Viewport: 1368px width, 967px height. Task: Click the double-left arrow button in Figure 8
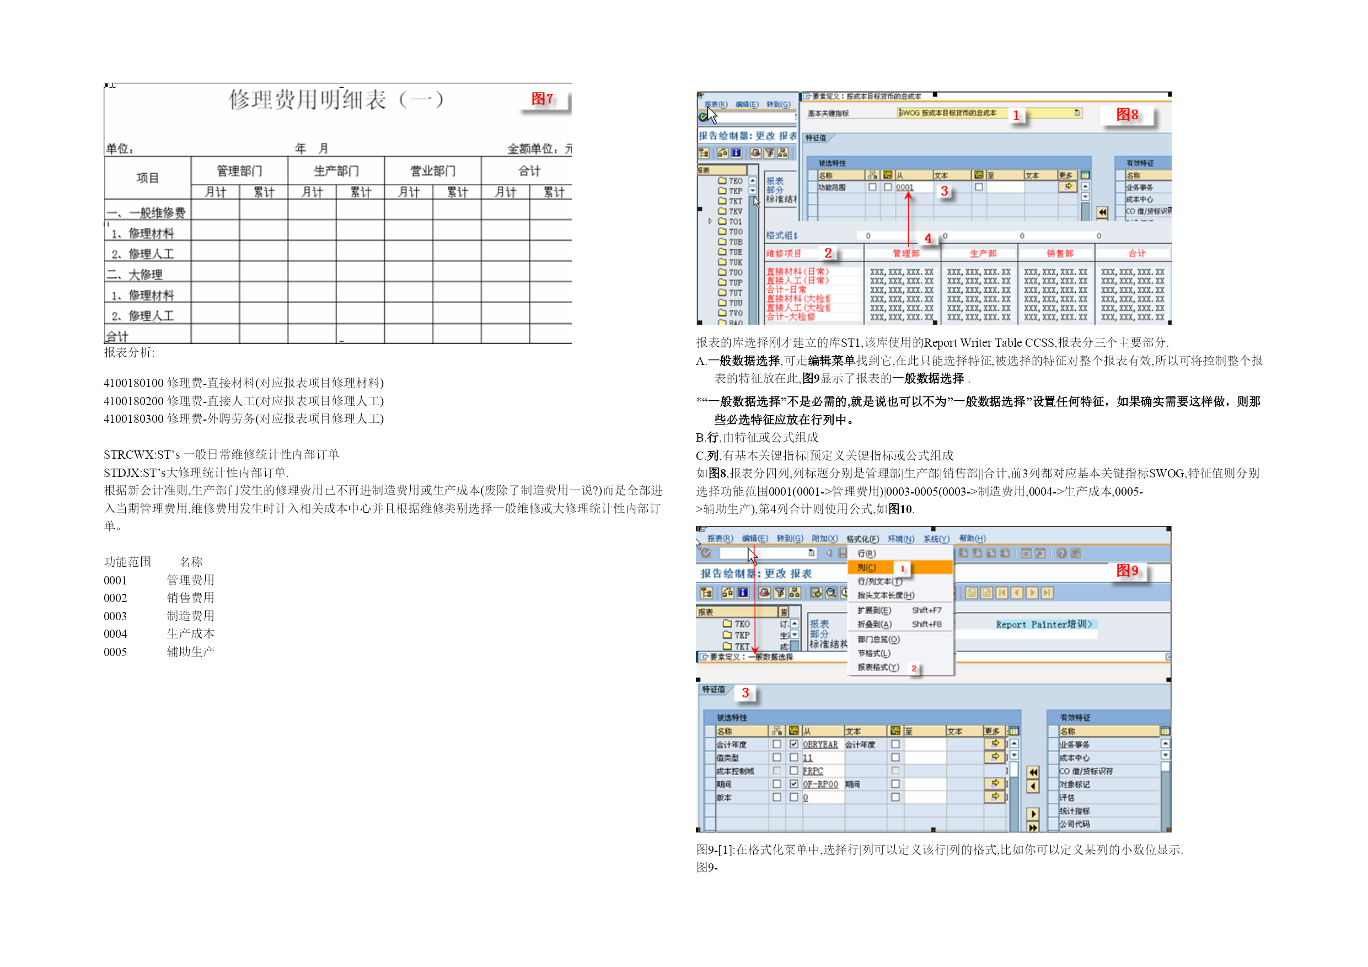pyautogui.click(x=1102, y=212)
